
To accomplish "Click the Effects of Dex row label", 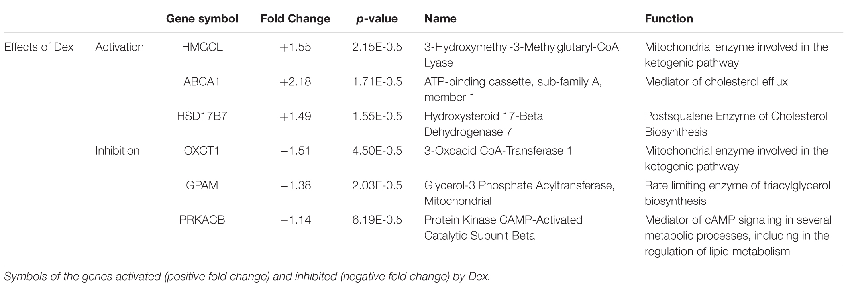I will (39, 47).
